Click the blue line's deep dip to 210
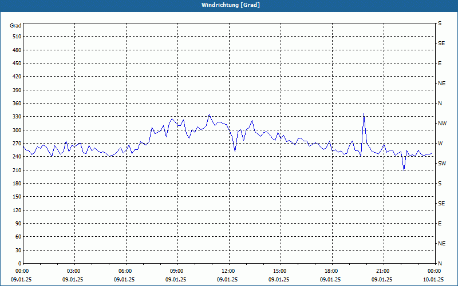 (404, 170)
